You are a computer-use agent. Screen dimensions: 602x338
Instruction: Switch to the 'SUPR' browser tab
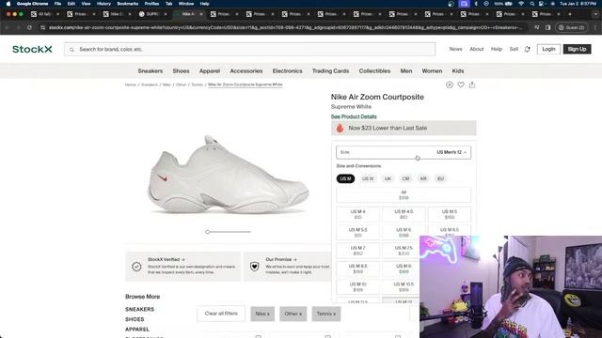click(152, 14)
